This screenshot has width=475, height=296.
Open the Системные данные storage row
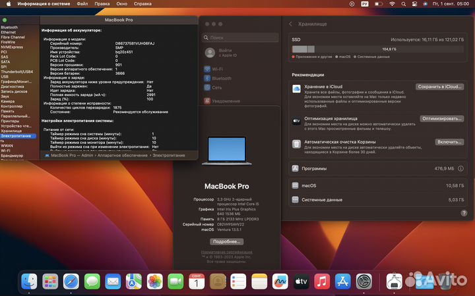[x=377, y=200]
